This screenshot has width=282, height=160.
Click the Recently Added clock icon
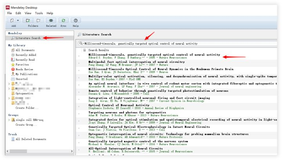point(13,55)
